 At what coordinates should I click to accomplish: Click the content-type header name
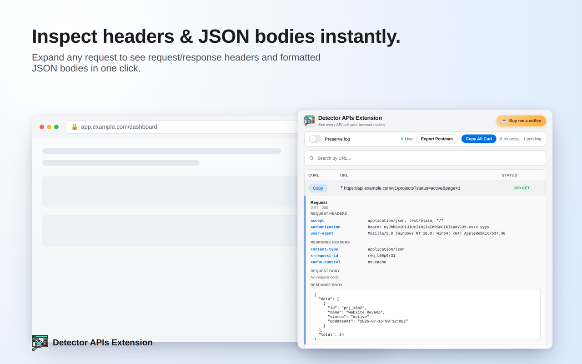tap(324, 249)
